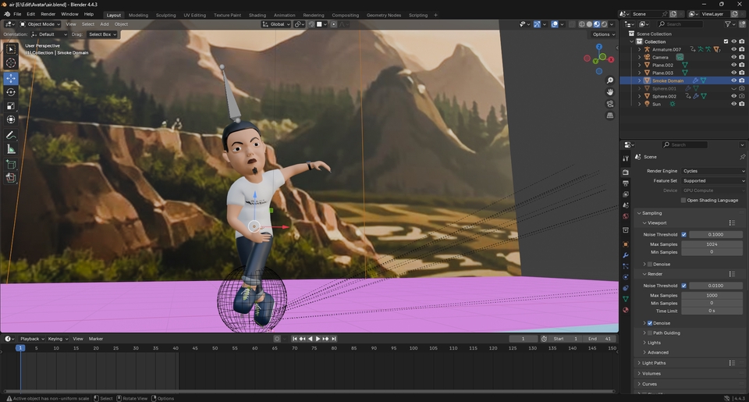Toggle the camera view icon
The image size is (749, 402).
click(x=610, y=104)
